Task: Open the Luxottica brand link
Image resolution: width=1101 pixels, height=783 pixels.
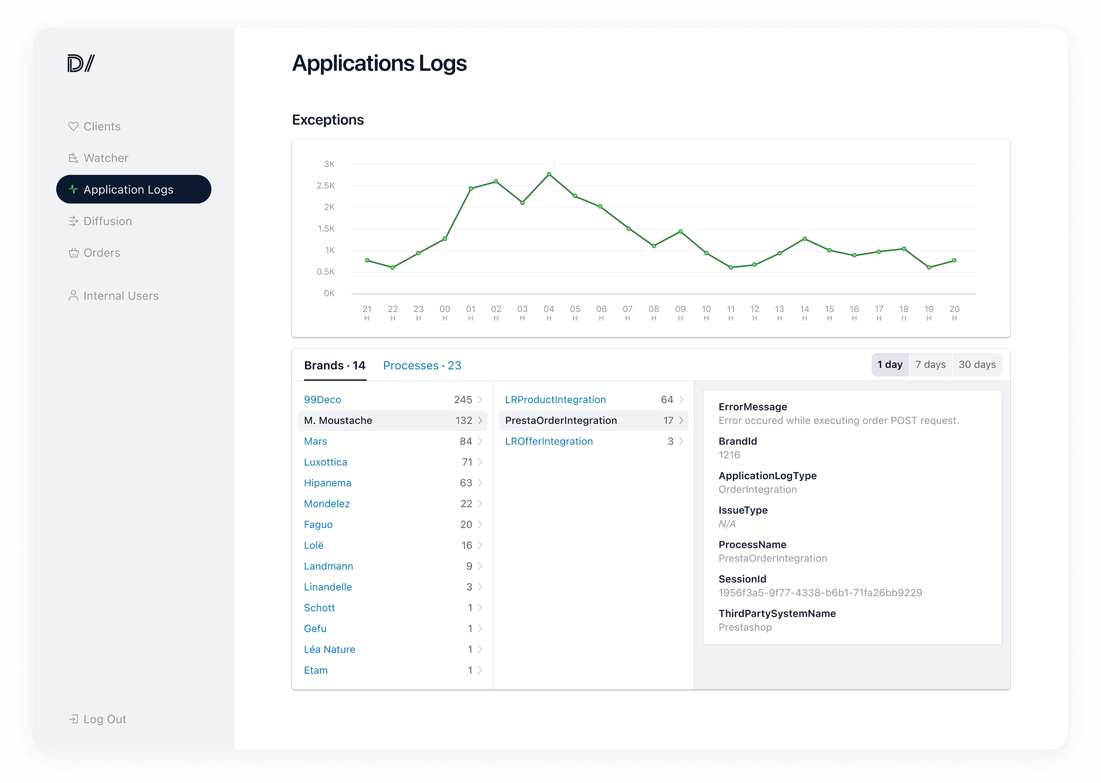Action: pyautogui.click(x=325, y=462)
